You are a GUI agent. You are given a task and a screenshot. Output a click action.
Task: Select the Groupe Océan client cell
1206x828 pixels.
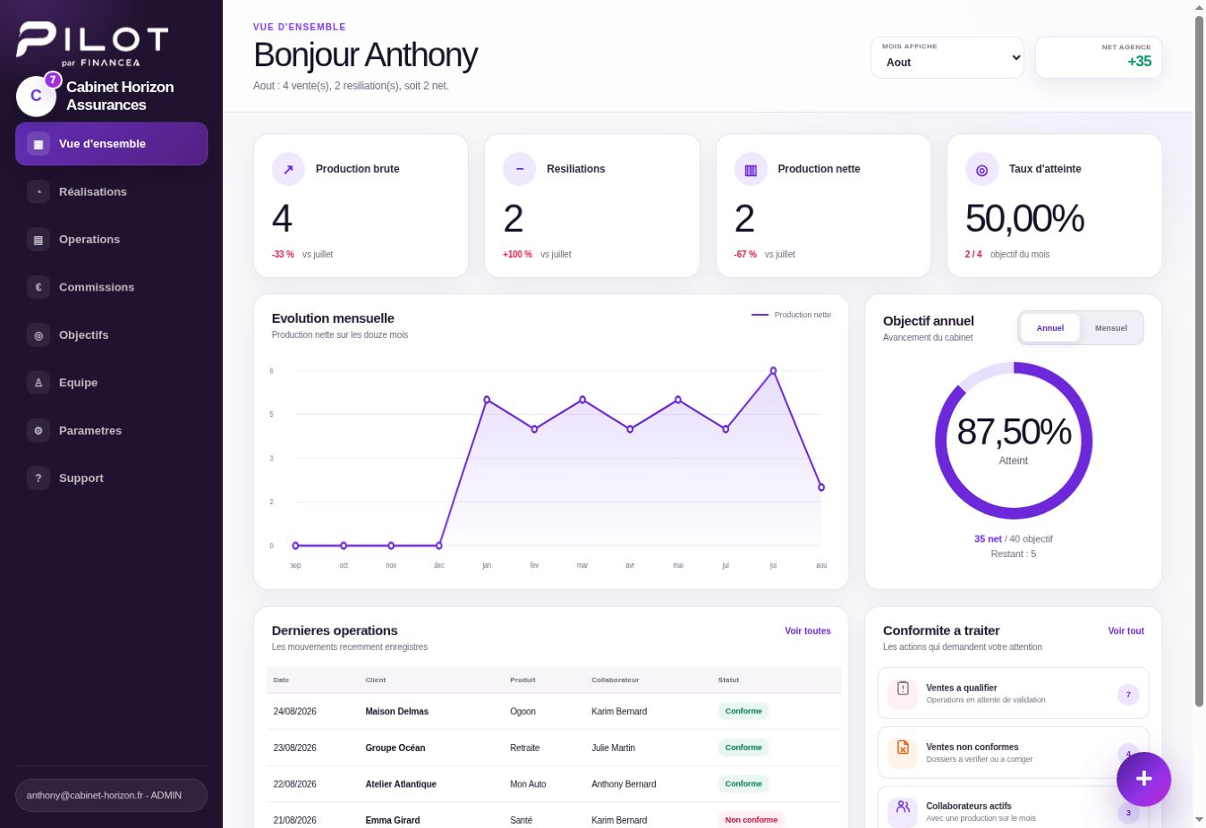click(x=395, y=748)
